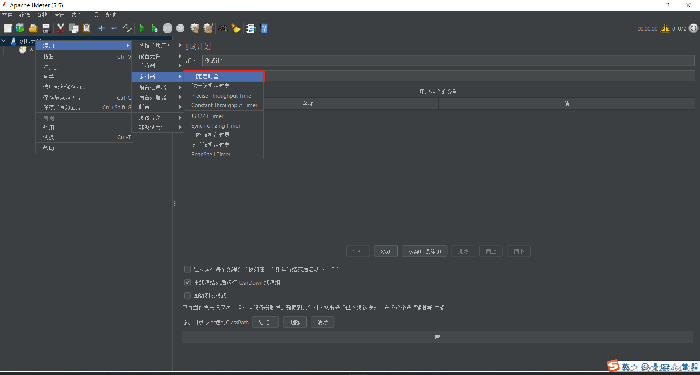Click the 删除 button next to 浏览

[x=295, y=322]
